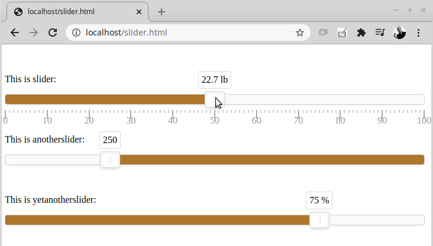433x246 pixels.
Task: Click the anotherslider handle at 250
Action: click(x=110, y=160)
